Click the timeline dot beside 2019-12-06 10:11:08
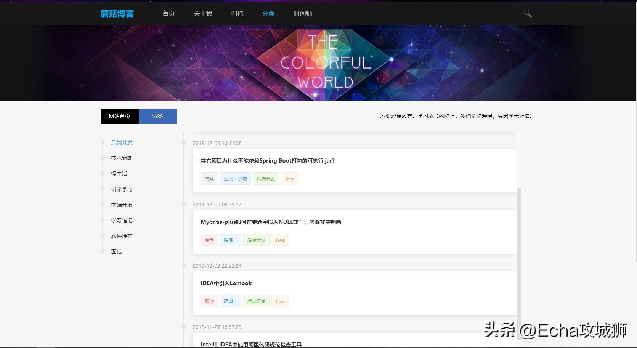The width and height of the screenshot is (637, 348). (184, 143)
